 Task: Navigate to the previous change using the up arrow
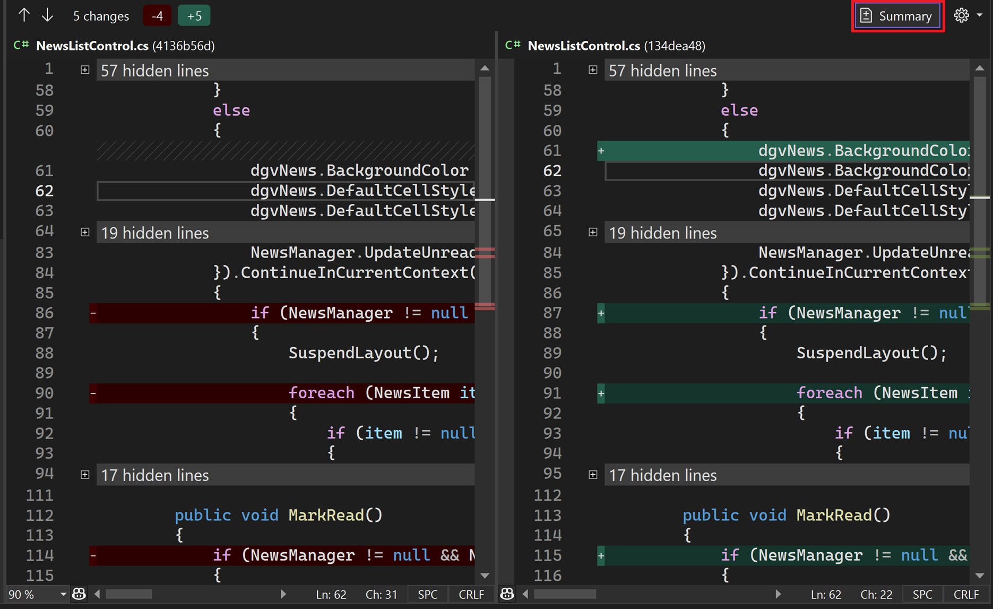click(x=24, y=15)
